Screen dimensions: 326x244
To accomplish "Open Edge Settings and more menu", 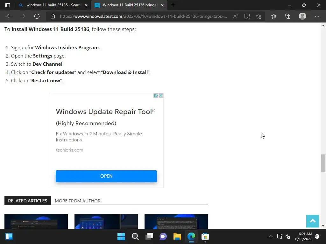I will [317, 16].
